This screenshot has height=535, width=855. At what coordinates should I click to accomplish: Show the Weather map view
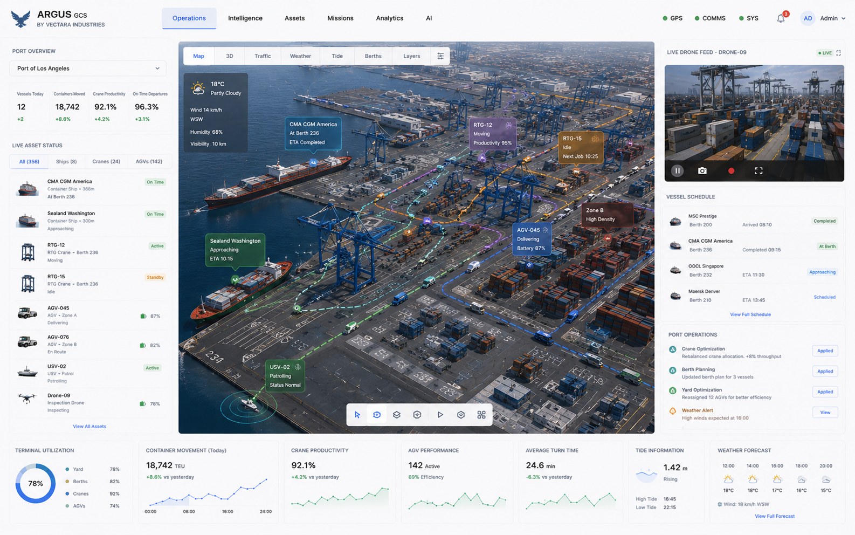(300, 56)
